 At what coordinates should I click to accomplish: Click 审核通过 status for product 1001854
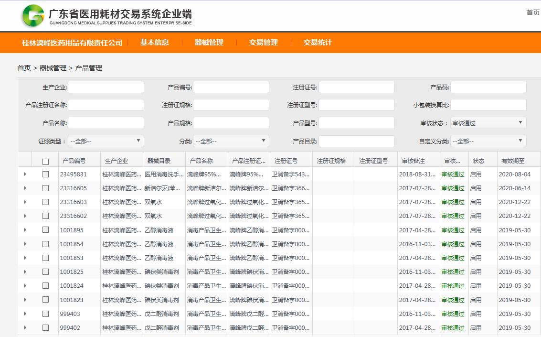coord(453,244)
